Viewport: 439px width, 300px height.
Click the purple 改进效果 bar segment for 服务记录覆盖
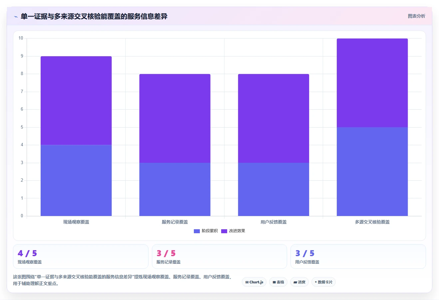click(x=175, y=118)
